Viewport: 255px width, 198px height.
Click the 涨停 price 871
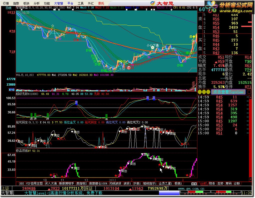[248, 87]
